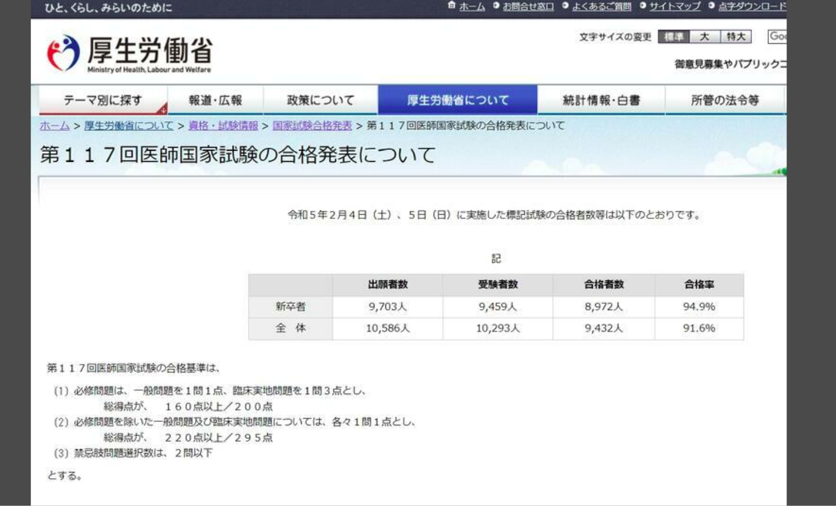
Task: Click the 厚生労働省 title text logo
Action: [150, 51]
